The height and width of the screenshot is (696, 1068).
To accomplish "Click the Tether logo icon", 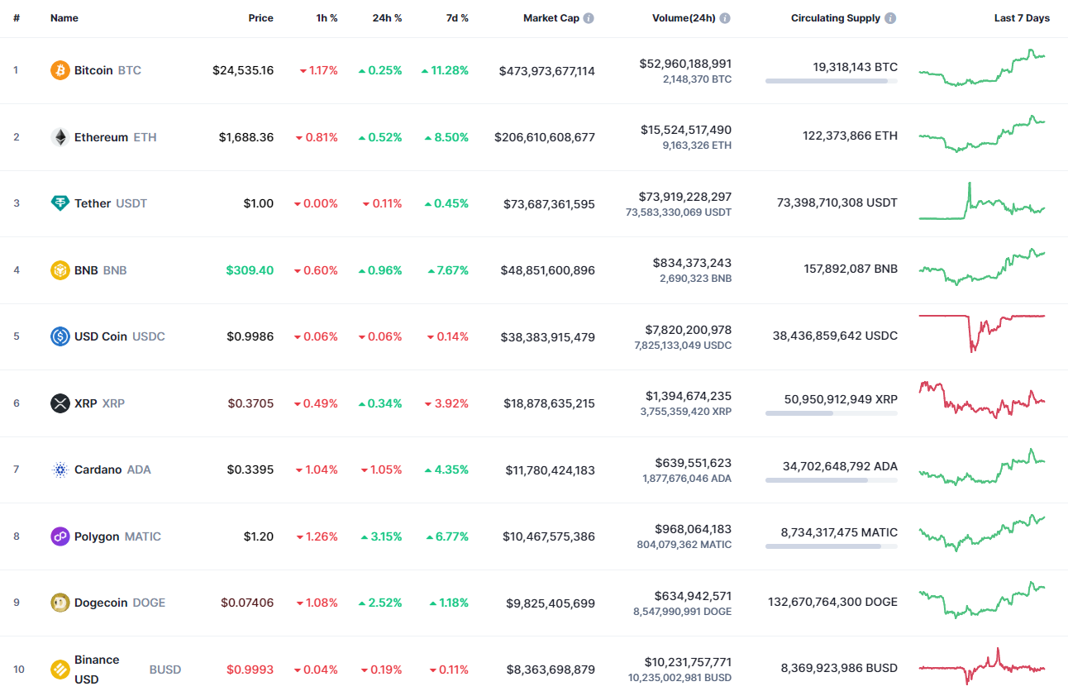I will point(60,203).
